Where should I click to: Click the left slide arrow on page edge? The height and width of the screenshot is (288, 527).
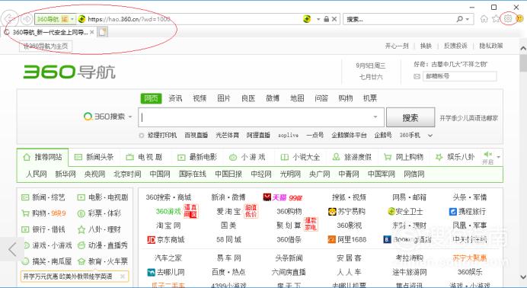pyautogui.click(x=12, y=249)
